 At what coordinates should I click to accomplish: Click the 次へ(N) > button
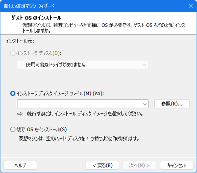(x=139, y=165)
